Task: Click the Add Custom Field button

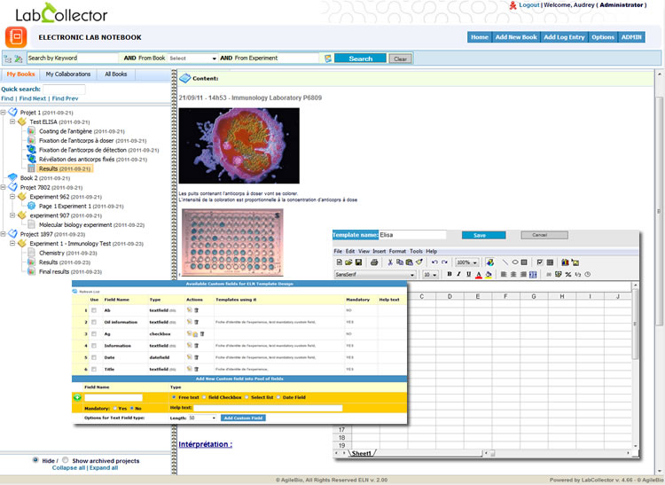Action: tap(244, 418)
